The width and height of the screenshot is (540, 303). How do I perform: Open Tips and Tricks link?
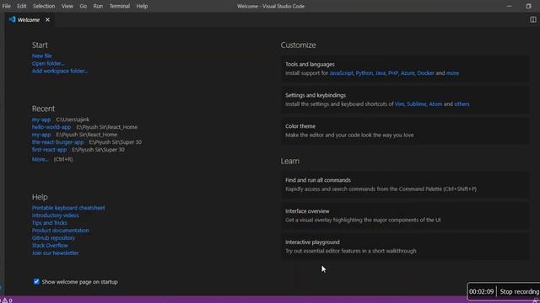[x=50, y=223]
